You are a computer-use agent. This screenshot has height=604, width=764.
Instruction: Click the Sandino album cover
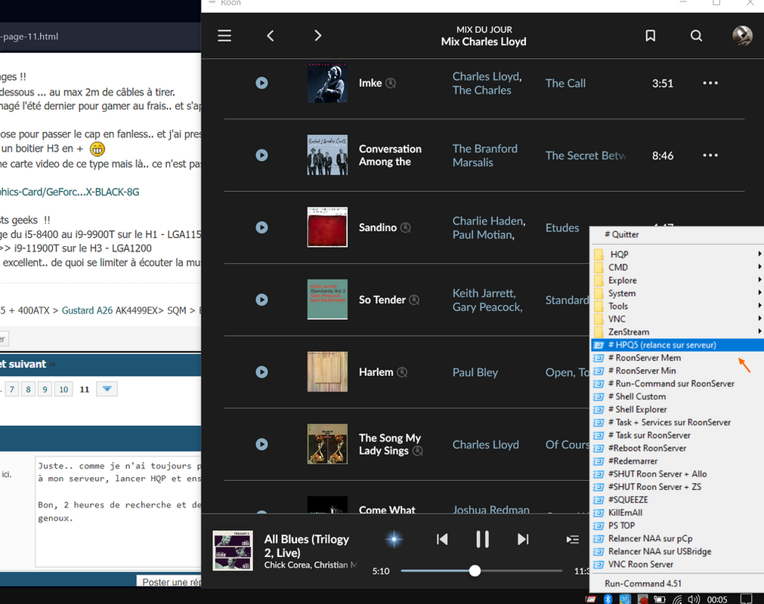click(x=327, y=227)
